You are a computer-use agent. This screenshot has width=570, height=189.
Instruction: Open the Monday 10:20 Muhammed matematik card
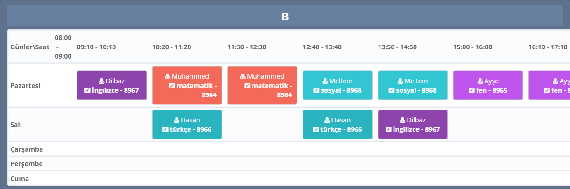coord(187,85)
